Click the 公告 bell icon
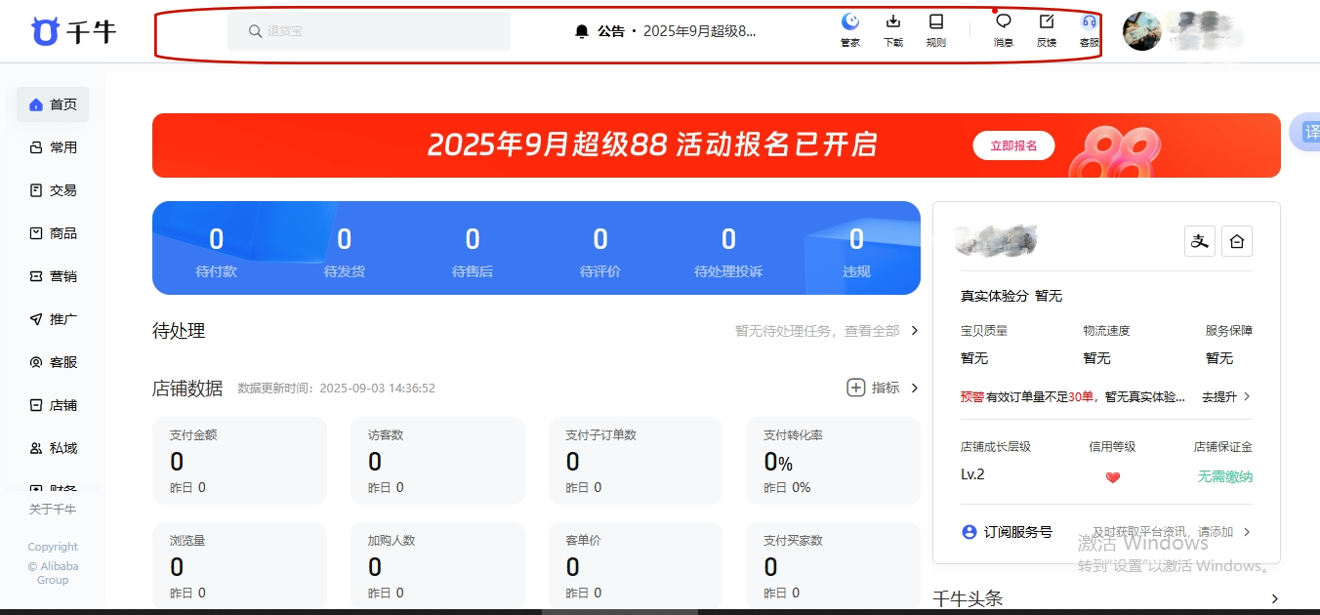The height and width of the screenshot is (615, 1320). point(582,31)
